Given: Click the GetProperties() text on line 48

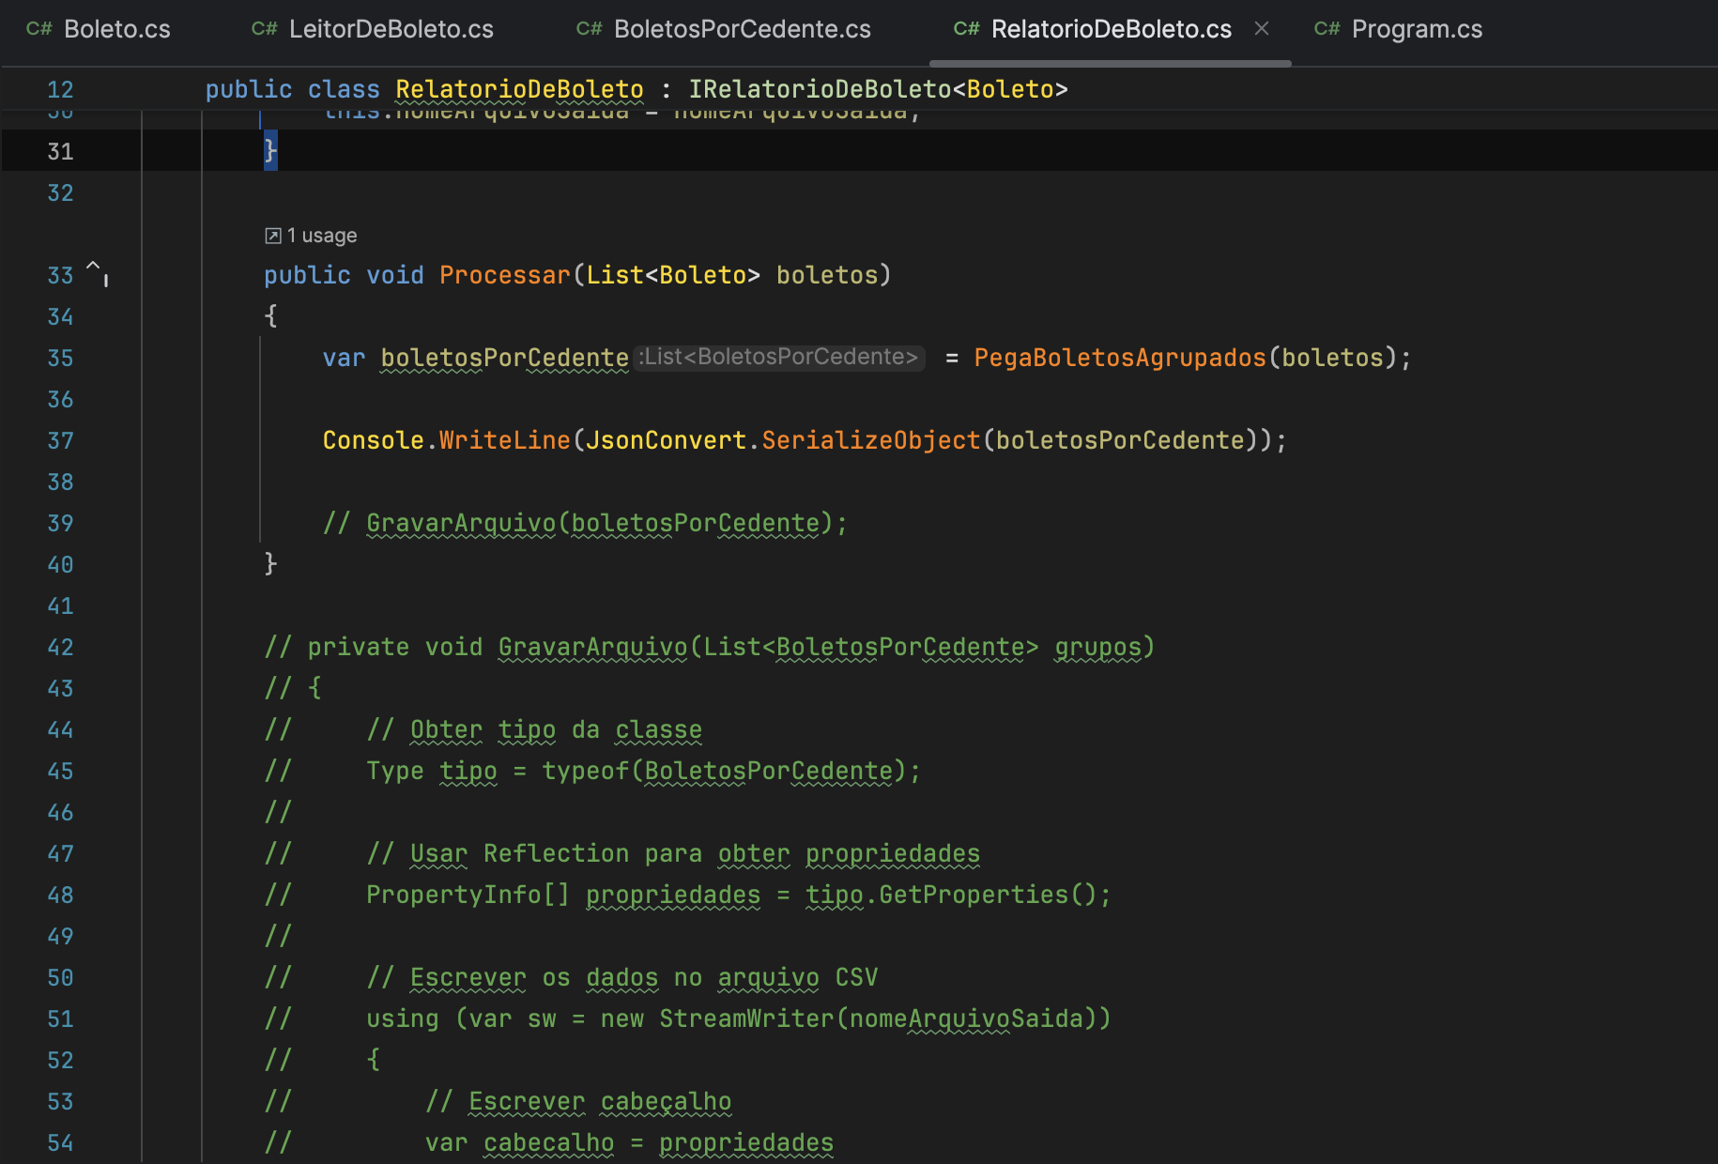Looking at the screenshot, I should coord(988,895).
